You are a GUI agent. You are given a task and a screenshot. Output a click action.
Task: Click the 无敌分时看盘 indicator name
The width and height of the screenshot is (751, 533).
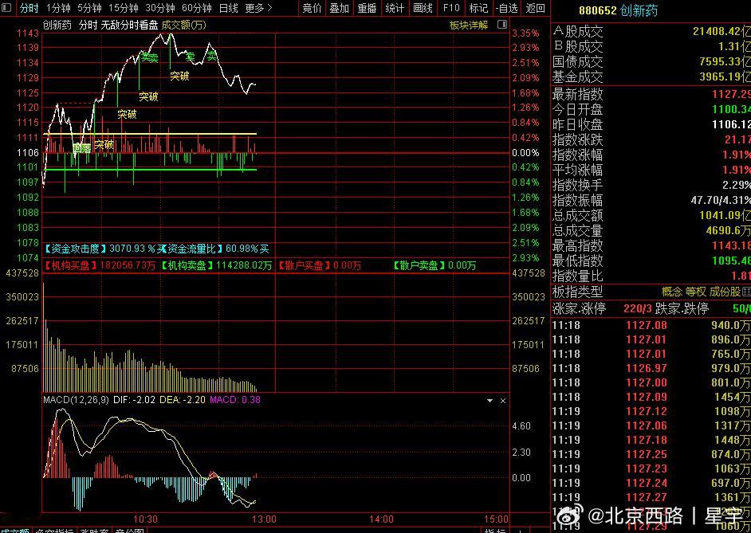(129, 25)
